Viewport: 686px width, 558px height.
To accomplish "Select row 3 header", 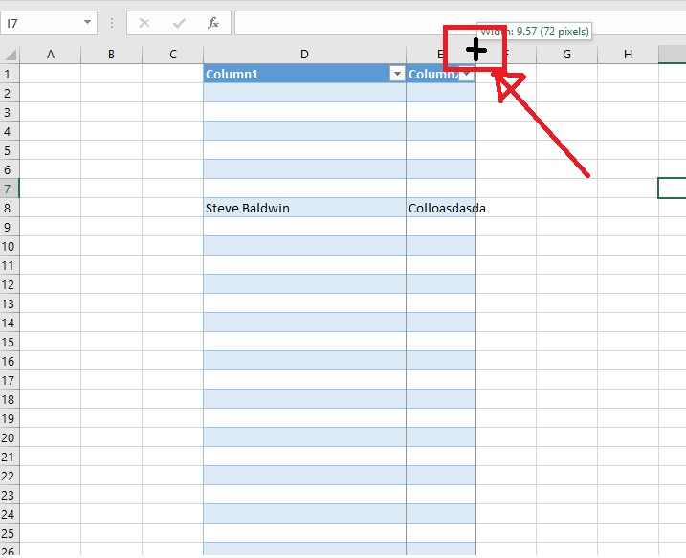I will (x=10, y=112).
